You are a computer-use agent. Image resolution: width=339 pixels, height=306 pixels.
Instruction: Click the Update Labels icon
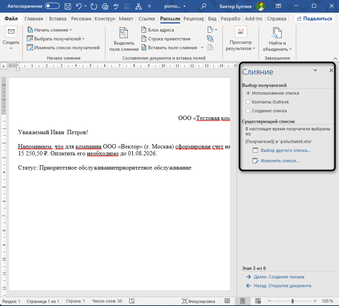click(x=210, y=48)
